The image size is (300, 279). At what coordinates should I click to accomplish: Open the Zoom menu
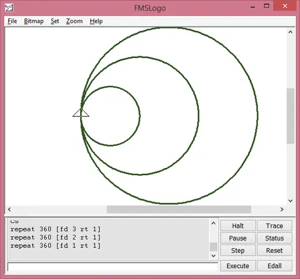(74, 21)
